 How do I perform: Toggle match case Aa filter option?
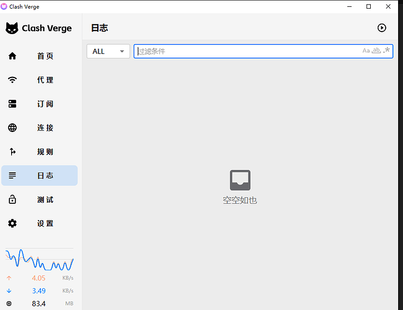[366, 51]
